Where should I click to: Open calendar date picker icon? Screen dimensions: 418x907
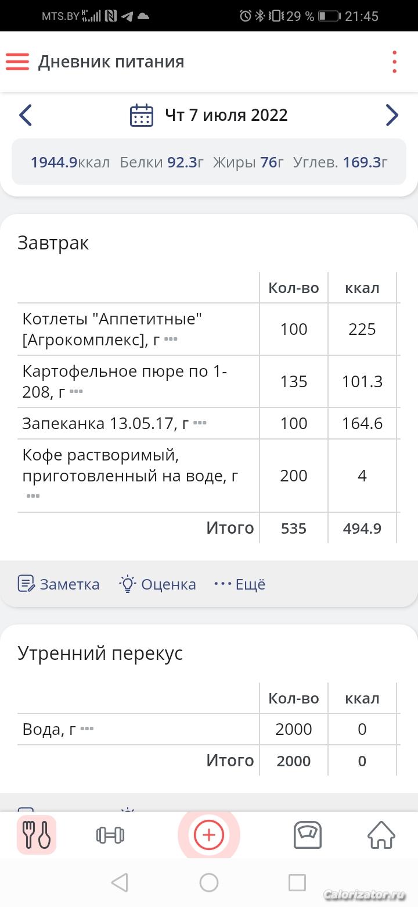[x=141, y=115]
